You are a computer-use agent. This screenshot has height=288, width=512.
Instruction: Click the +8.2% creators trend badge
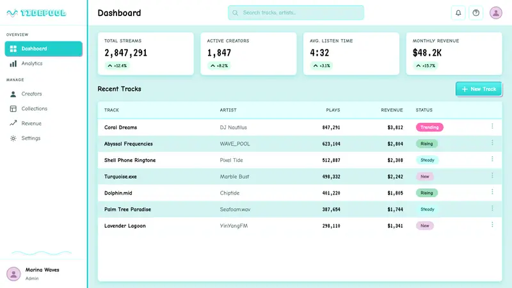219,66
